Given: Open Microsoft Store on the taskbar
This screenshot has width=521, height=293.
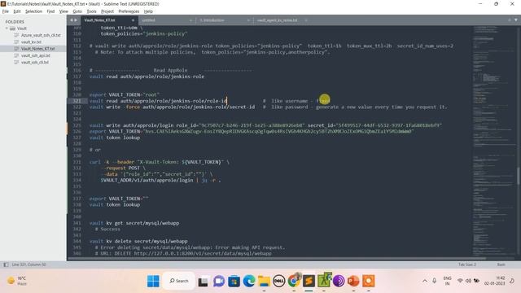Looking at the screenshot, I should click(234, 282).
